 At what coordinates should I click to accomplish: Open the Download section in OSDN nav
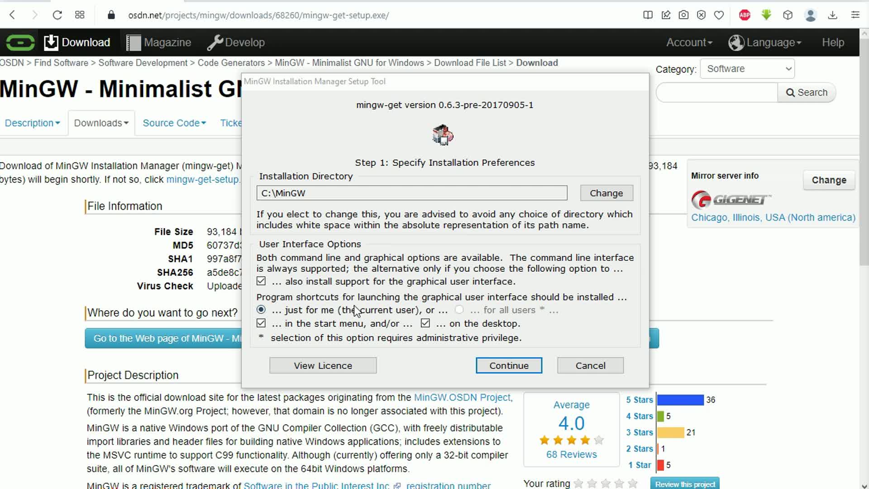[x=86, y=43]
